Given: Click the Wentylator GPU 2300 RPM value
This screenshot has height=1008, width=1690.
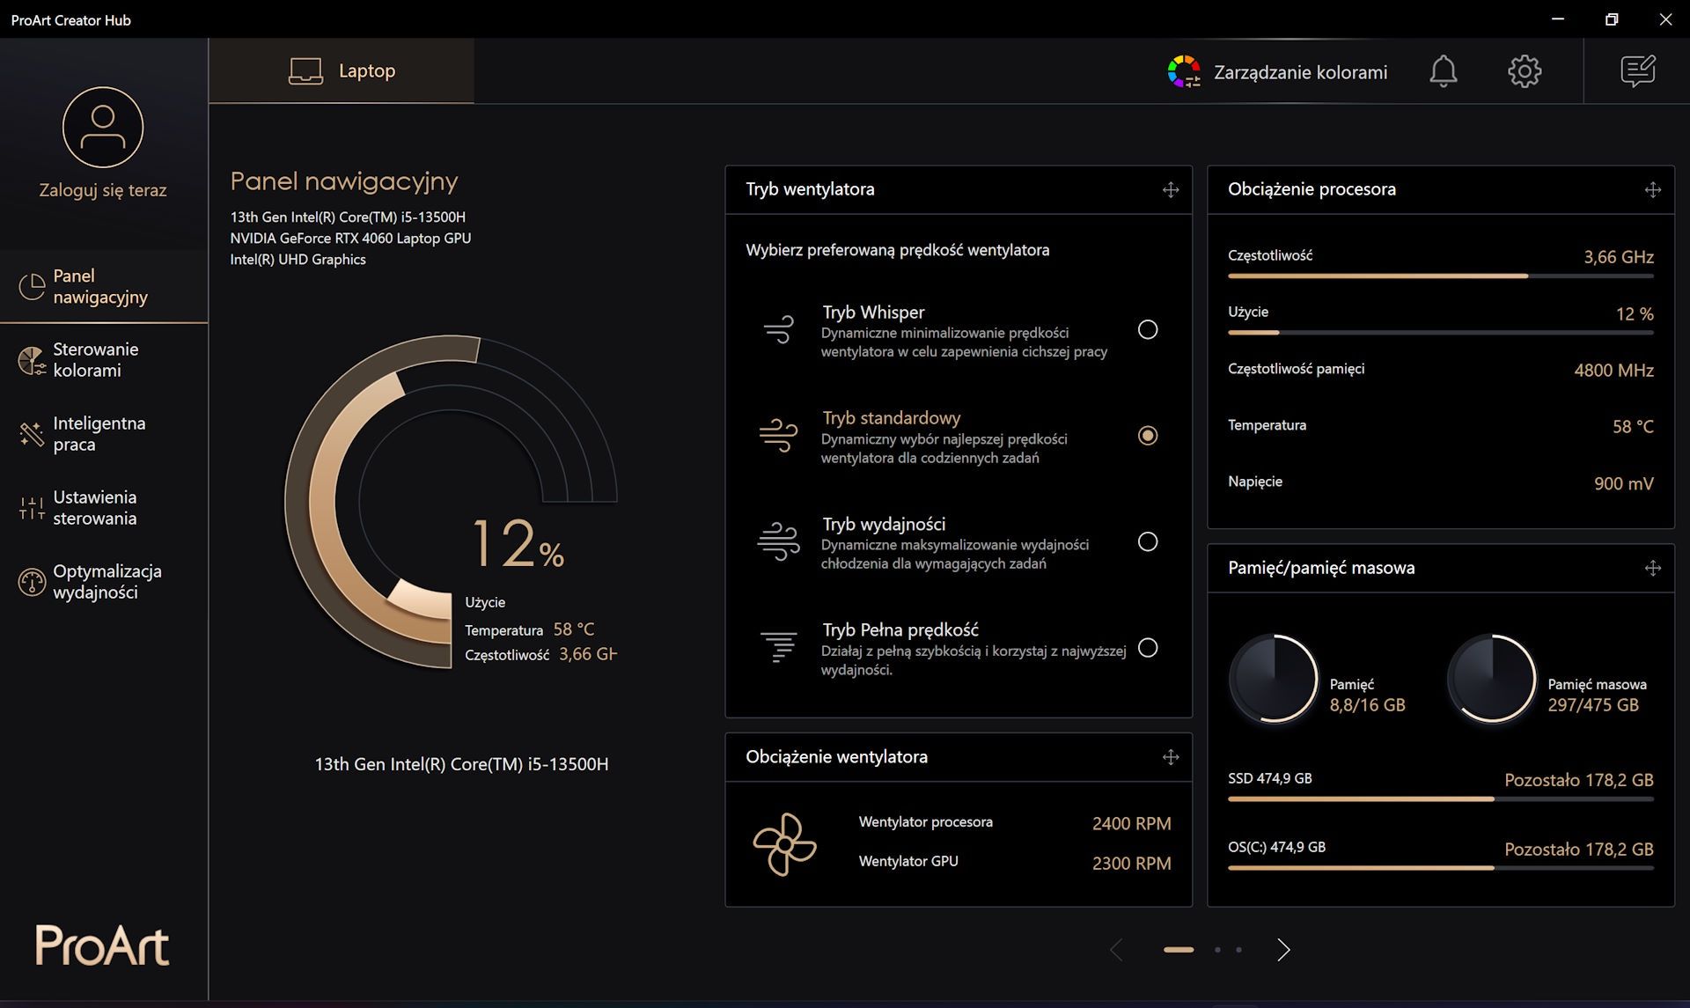Looking at the screenshot, I should point(1131,864).
